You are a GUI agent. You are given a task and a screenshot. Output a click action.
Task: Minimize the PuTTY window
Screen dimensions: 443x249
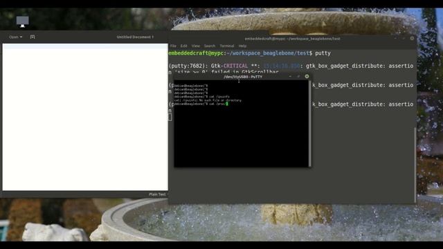tap(290, 76)
